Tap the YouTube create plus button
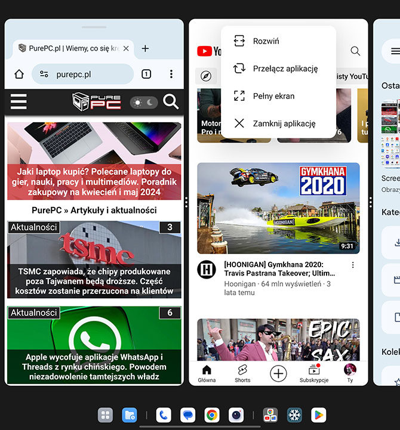The height and width of the screenshot is (430, 400). 278,373
